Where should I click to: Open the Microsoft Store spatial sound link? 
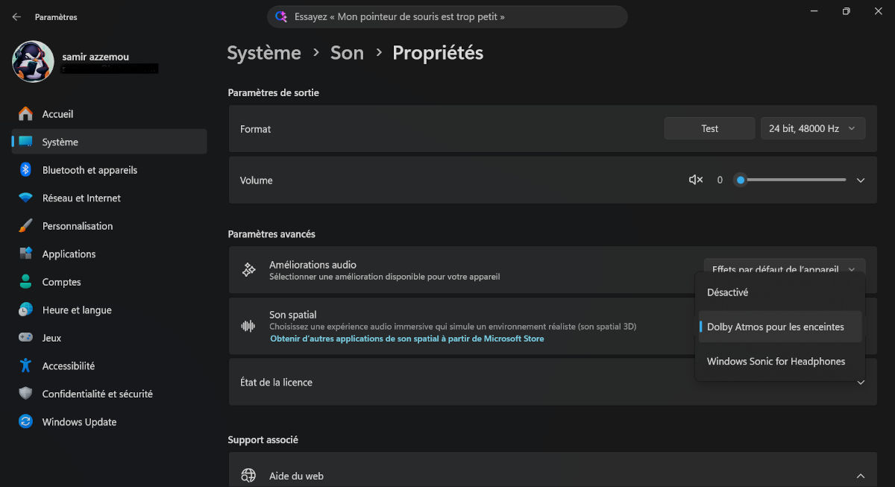click(407, 339)
